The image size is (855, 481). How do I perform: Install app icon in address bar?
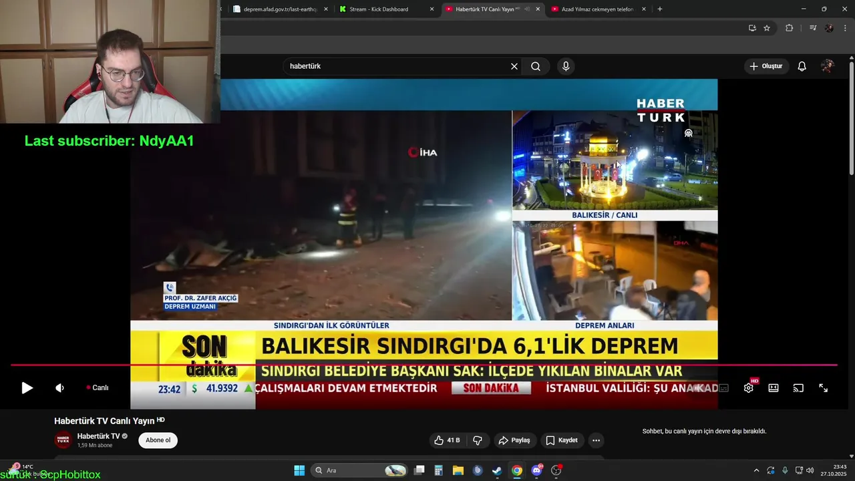click(752, 28)
